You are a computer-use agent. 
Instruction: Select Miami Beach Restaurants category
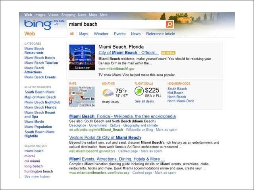pos(34,51)
